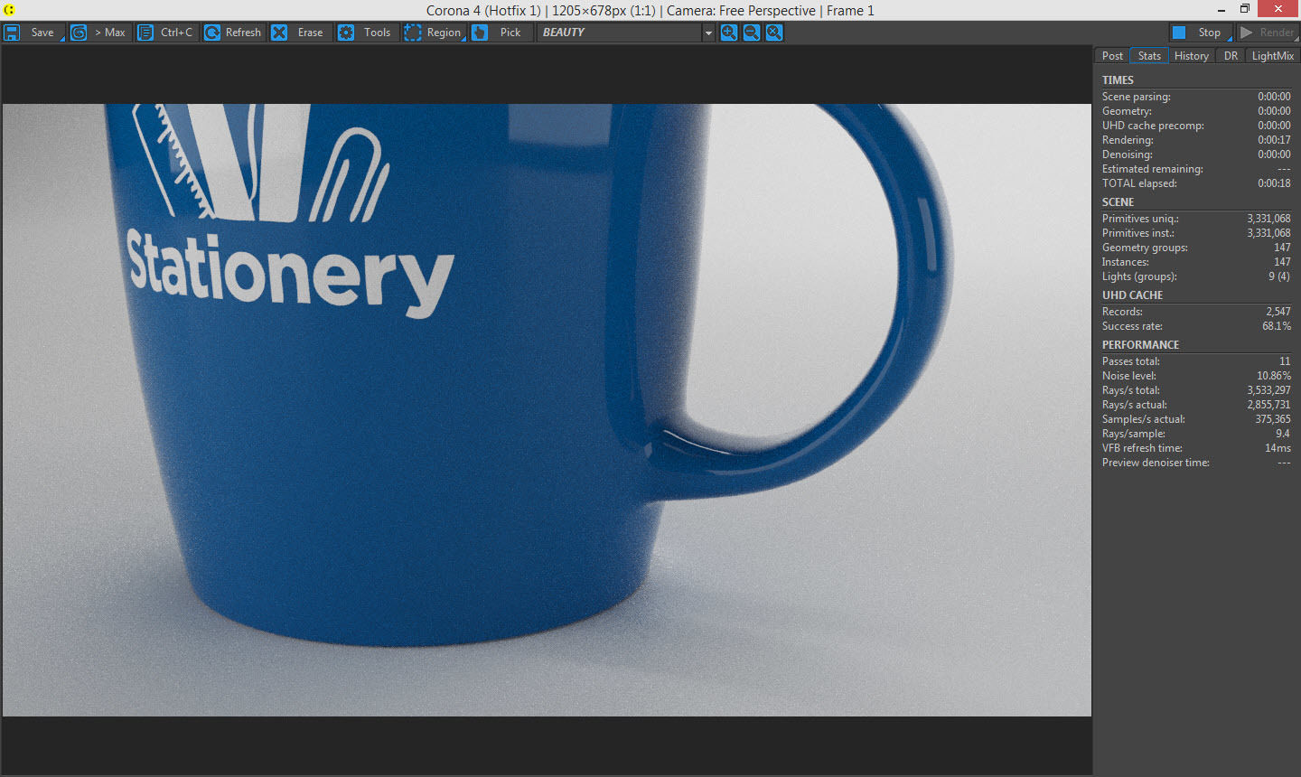The image size is (1301, 777).
Task: Select the Stats tab
Action: pyautogui.click(x=1149, y=56)
